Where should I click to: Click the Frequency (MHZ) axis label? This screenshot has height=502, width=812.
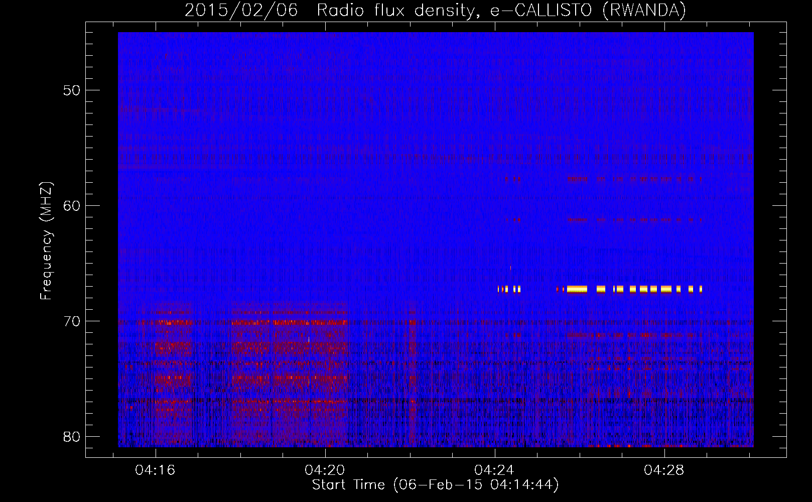46,240
